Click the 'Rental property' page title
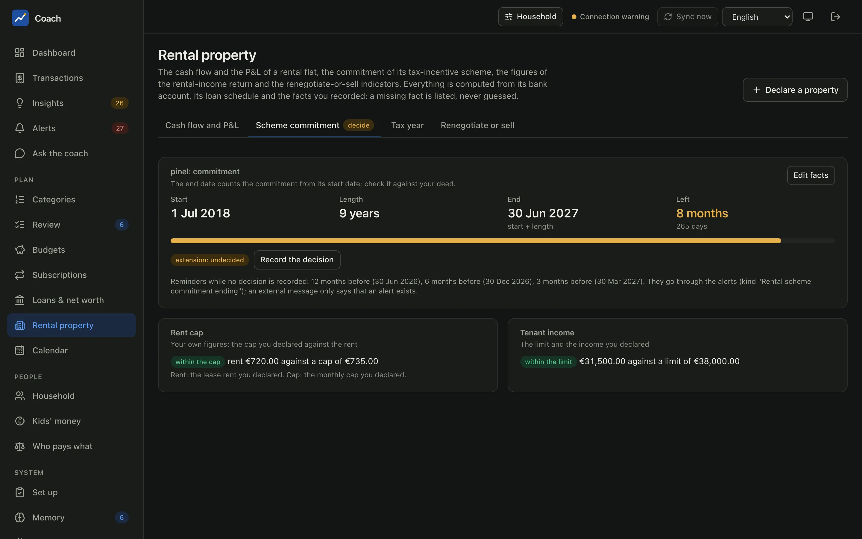Image resolution: width=862 pixels, height=539 pixels. click(207, 55)
